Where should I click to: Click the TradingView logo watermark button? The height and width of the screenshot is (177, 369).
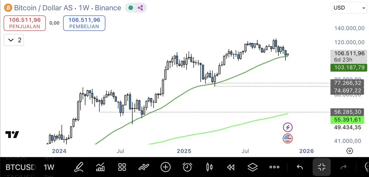tap(12, 135)
